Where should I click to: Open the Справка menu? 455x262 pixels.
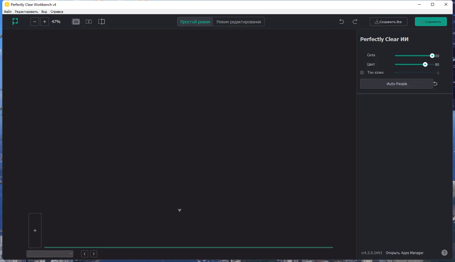57,12
